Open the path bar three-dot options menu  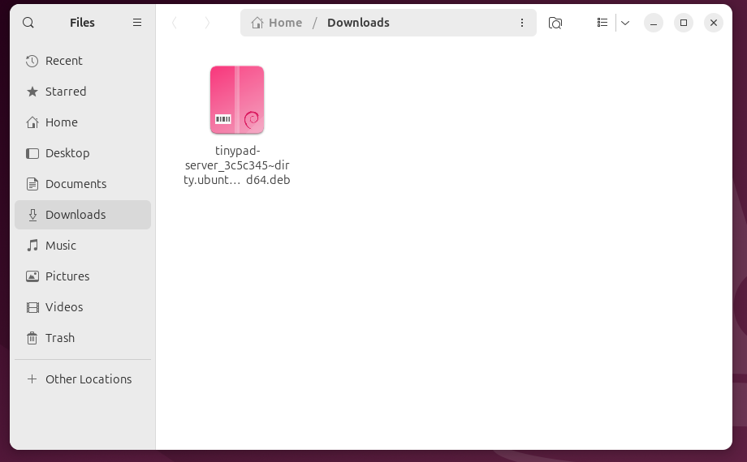(x=522, y=23)
